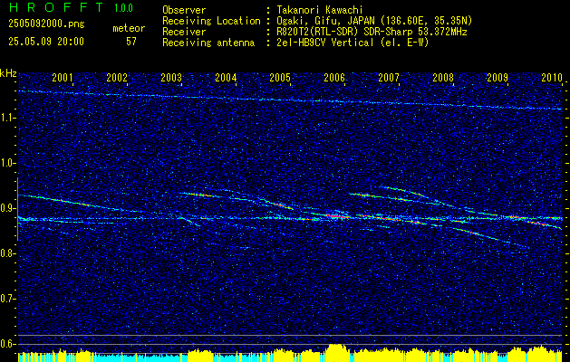Click the timestamp 25.05.09 20:00

(46, 42)
